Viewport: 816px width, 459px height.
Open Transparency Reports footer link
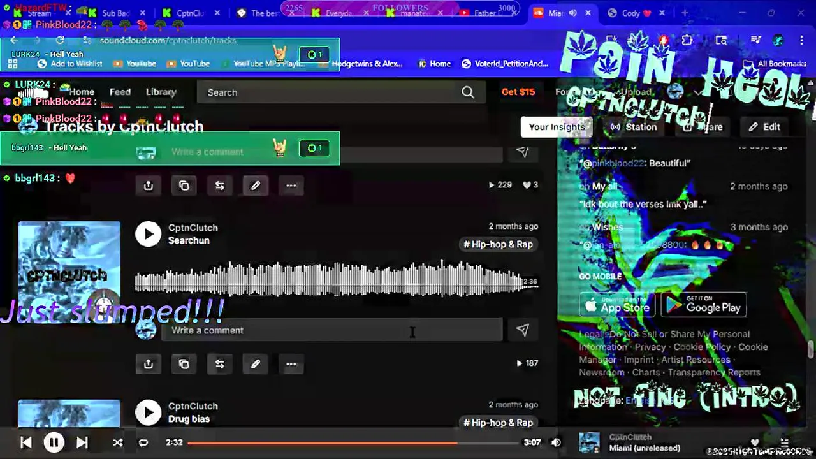(714, 372)
